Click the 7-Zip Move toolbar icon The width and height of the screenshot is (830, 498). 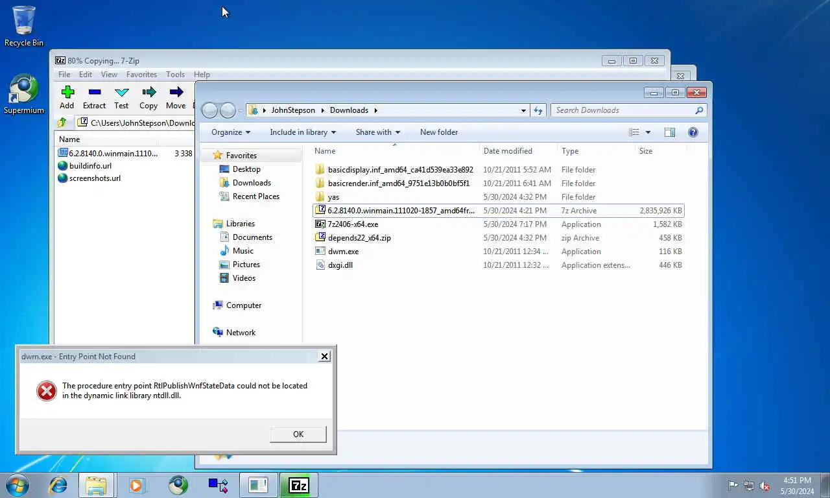176,92
